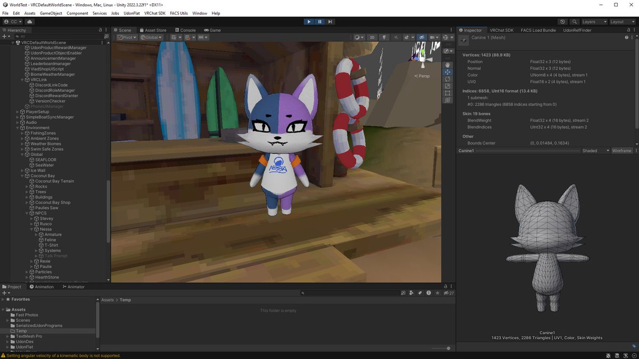This screenshot has height=359, width=639.
Task: Switch to the Console tab
Action: coord(184,30)
